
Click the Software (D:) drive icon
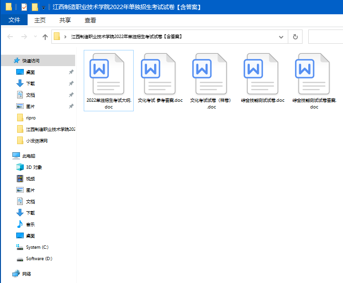20,259
